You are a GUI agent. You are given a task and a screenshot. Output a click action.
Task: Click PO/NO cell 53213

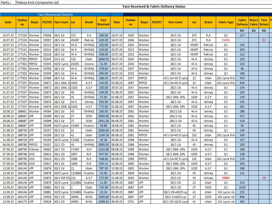[47, 45]
